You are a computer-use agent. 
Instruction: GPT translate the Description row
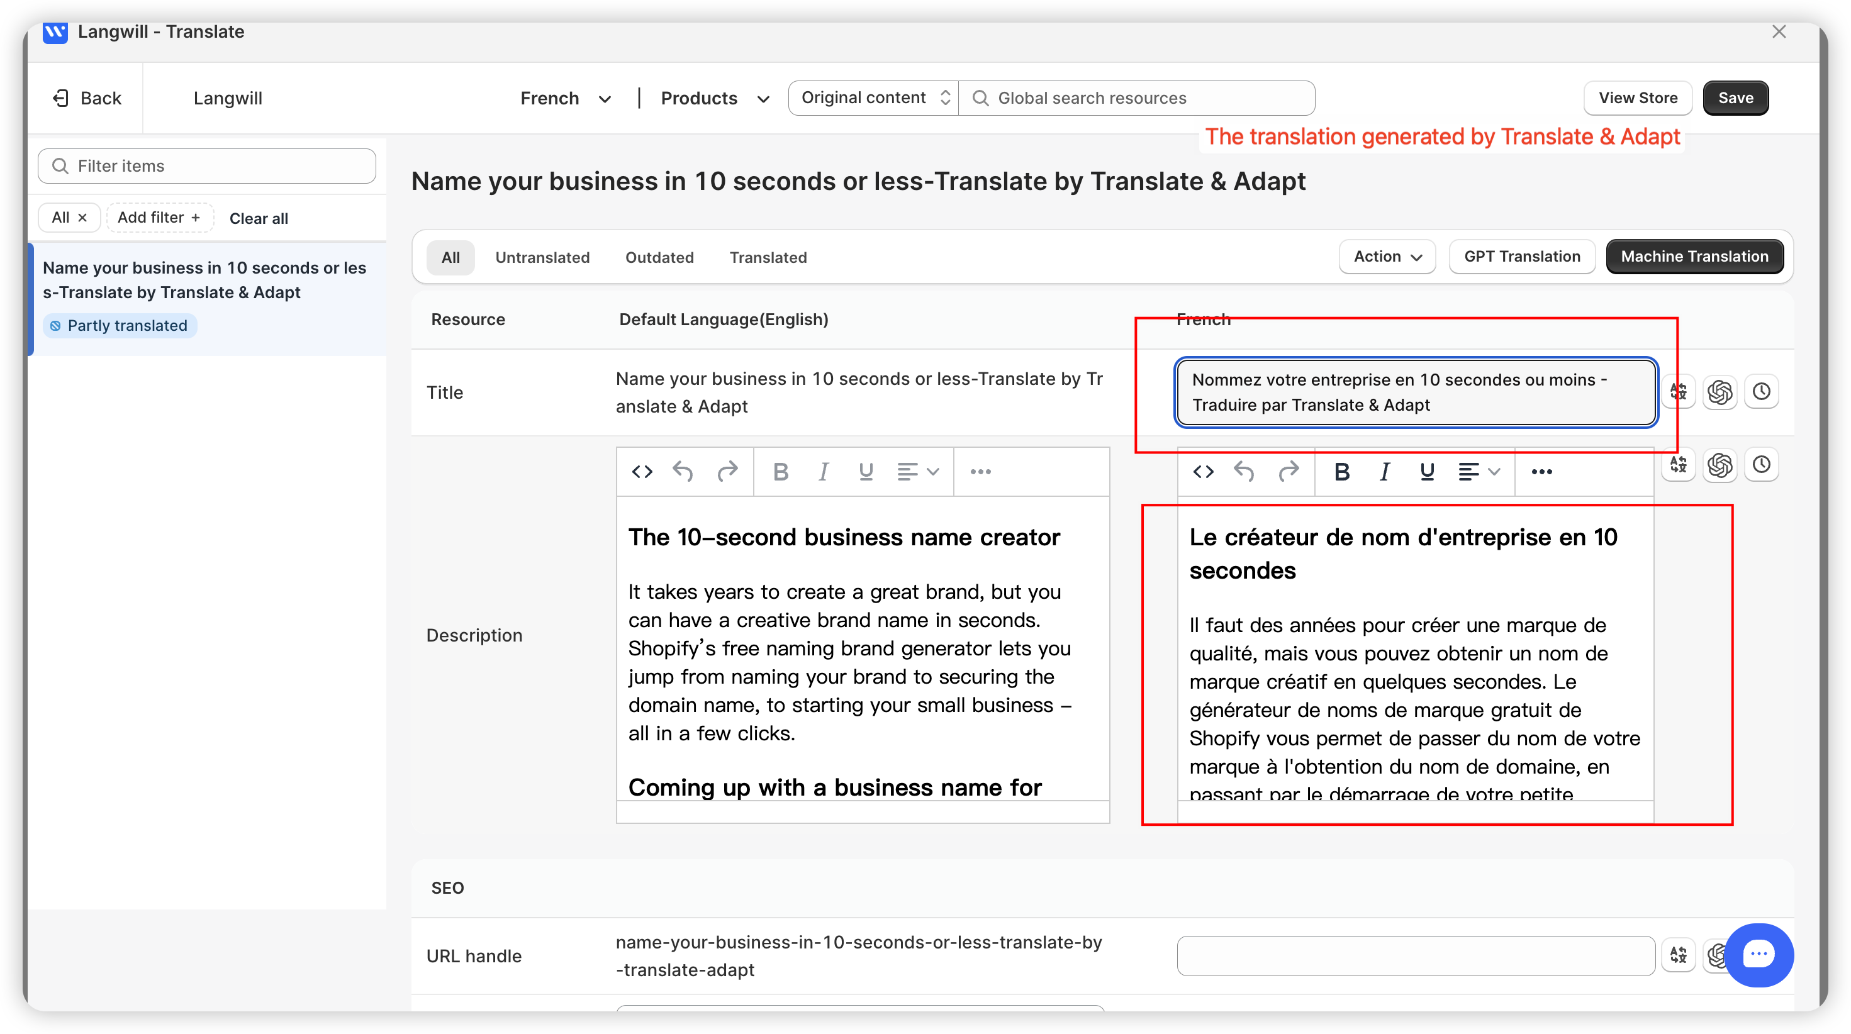coord(1720,465)
